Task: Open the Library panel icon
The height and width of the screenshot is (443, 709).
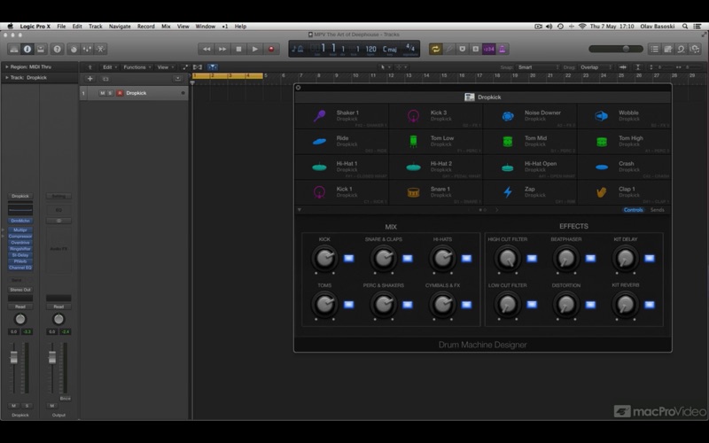Action: [x=14, y=49]
